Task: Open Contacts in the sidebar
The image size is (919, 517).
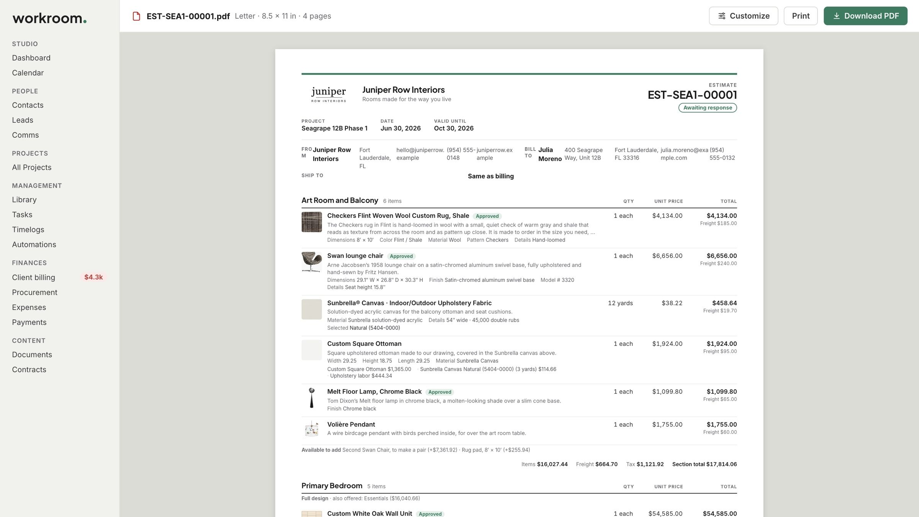Action: 28,105
